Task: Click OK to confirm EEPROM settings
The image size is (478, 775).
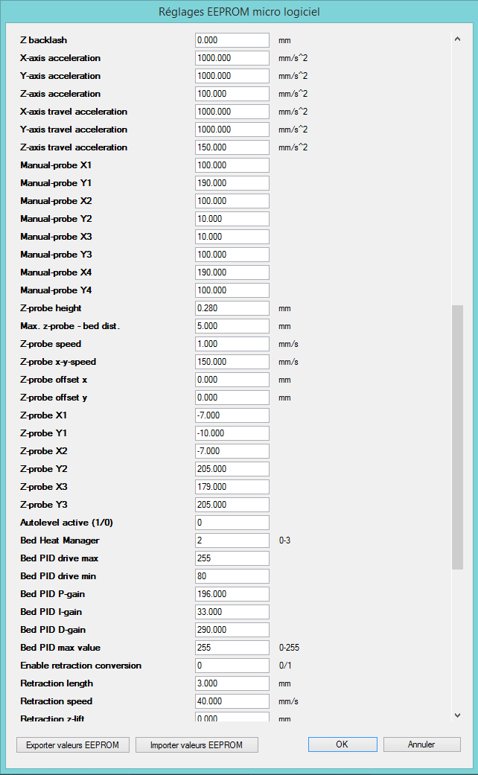Action: 341,744
